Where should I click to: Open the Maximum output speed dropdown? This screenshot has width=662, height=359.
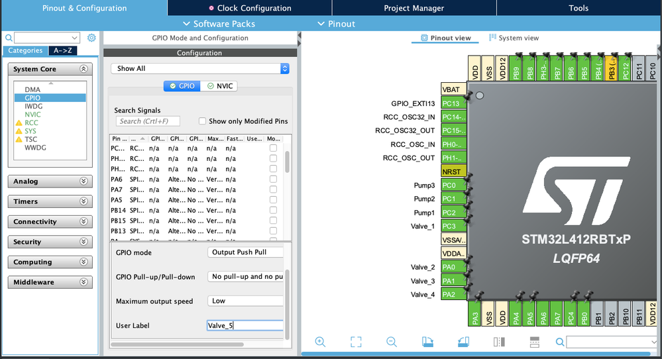point(245,301)
